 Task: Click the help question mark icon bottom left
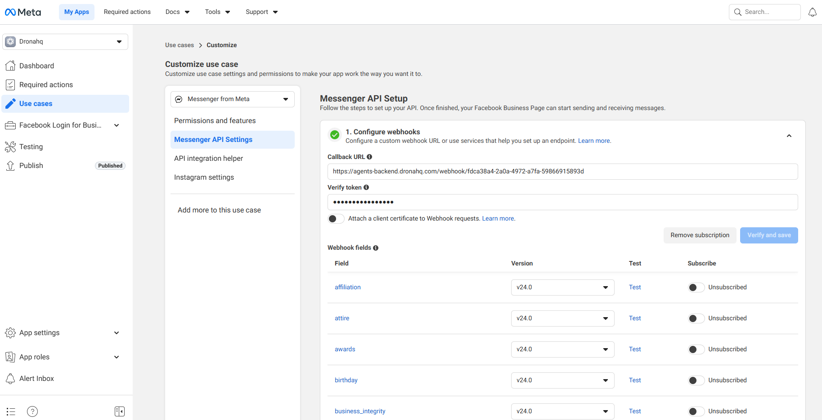(x=32, y=411)
